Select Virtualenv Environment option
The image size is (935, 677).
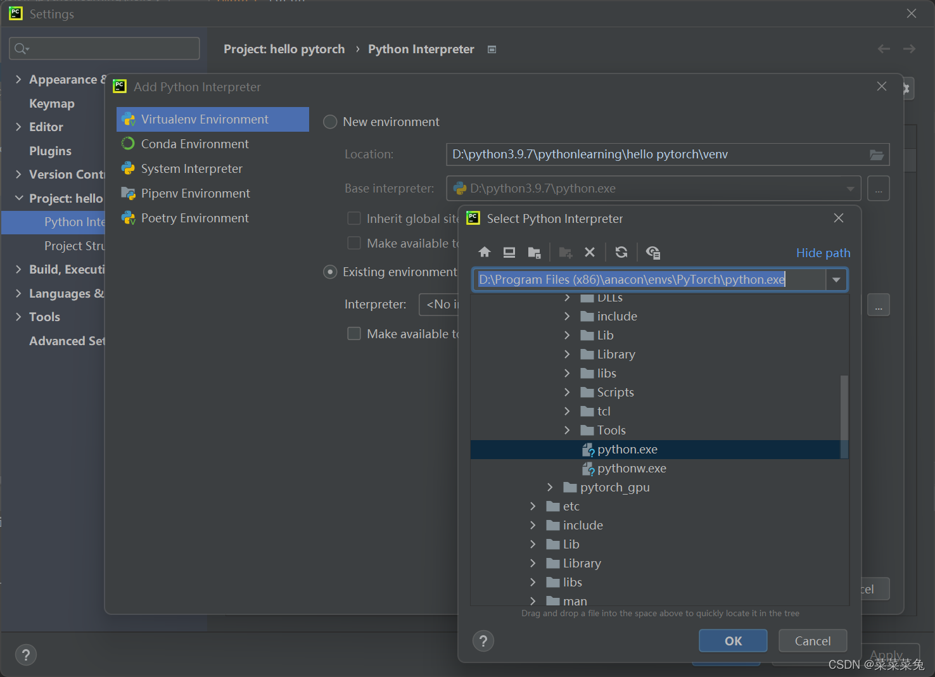point(213,119)
